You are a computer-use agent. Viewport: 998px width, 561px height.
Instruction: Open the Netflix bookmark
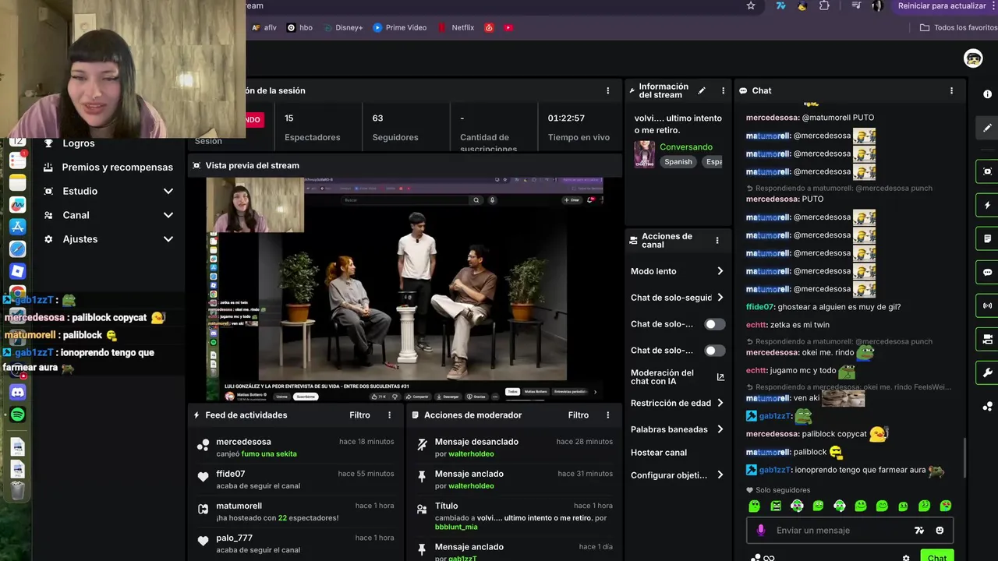(455, 27)
